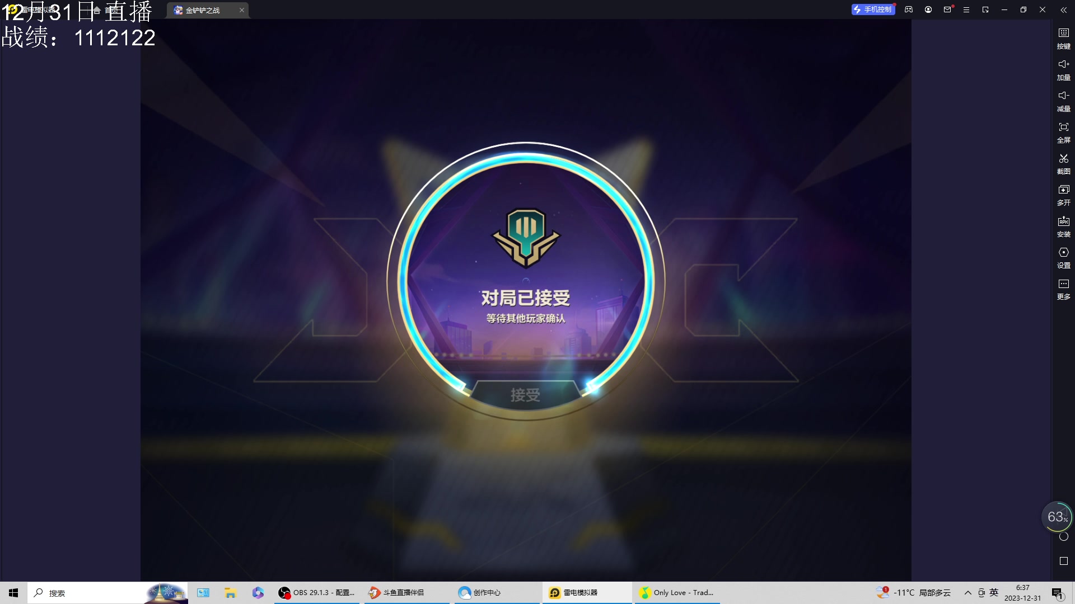This screenshot has width=1075, height=604.
Task: Click the 63% performance floating ball
Action: [1057, 517]
